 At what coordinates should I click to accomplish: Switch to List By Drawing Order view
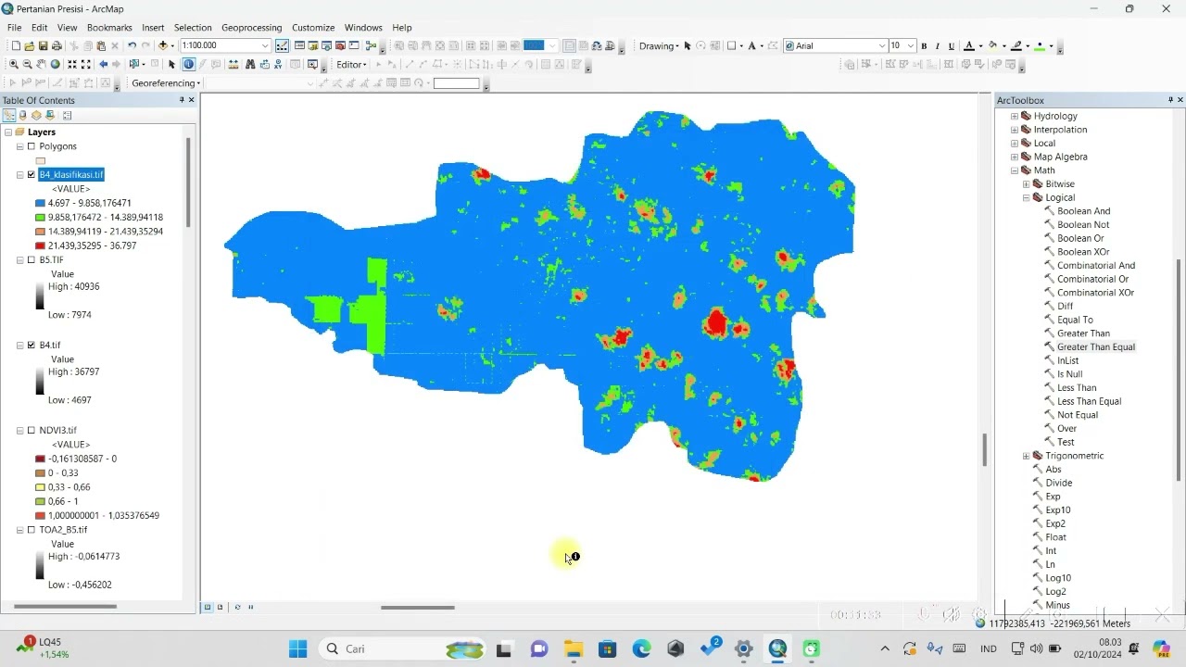(9, 115)
